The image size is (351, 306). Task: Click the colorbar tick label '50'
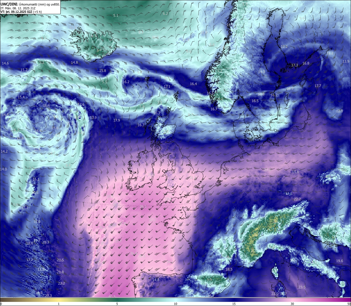pos(349,304)
